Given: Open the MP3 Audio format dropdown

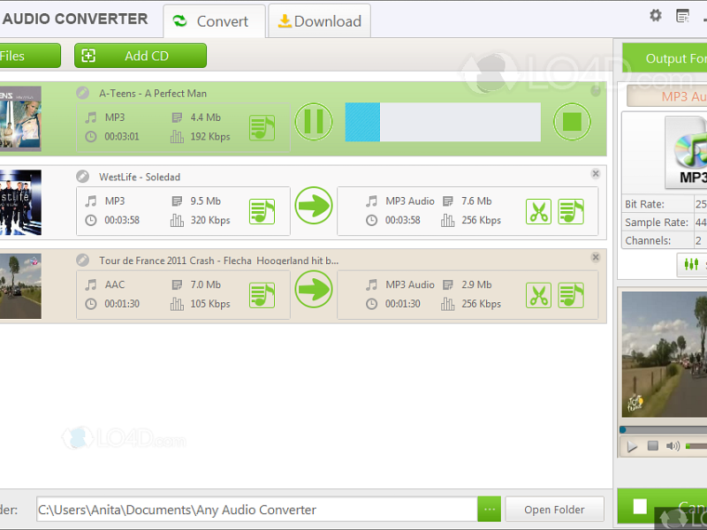Looking at the screenshot, I should (667, 96).
